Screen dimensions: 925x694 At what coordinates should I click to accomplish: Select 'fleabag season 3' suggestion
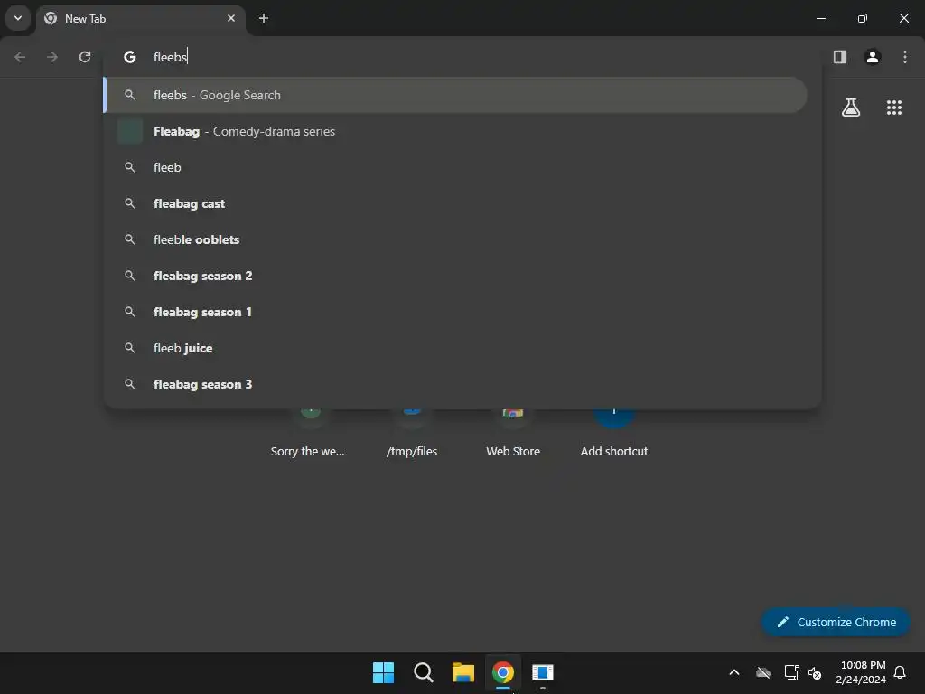tap(455, 384)
